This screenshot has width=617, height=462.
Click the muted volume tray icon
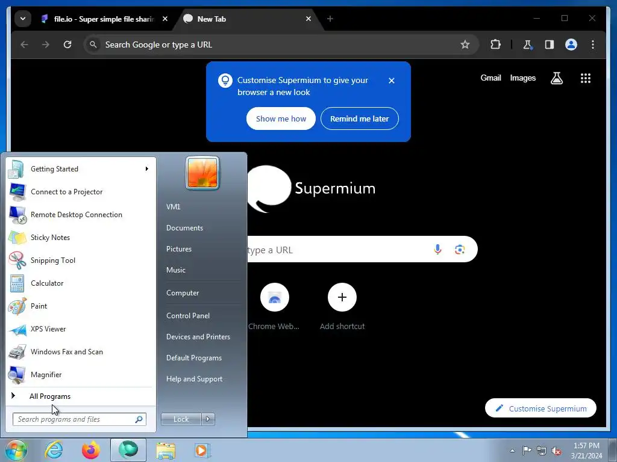(556, 451)
